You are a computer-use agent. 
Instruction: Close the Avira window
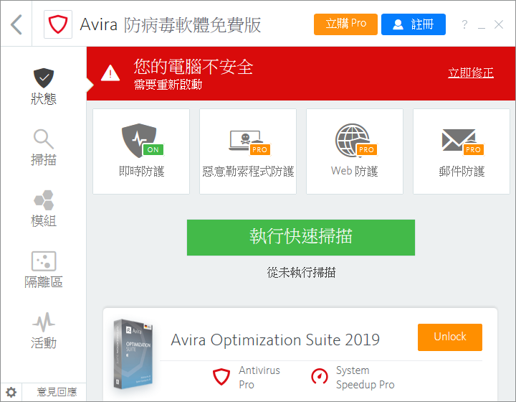pos(499,24)
